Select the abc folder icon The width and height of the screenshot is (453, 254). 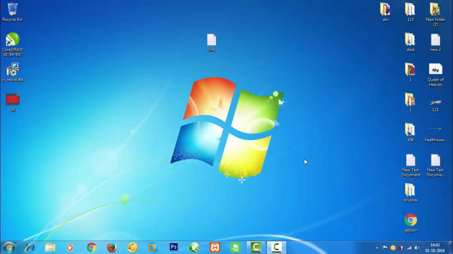click(386, 12)
